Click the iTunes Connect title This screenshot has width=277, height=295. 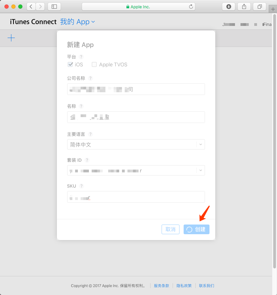[x=33, y=22]
